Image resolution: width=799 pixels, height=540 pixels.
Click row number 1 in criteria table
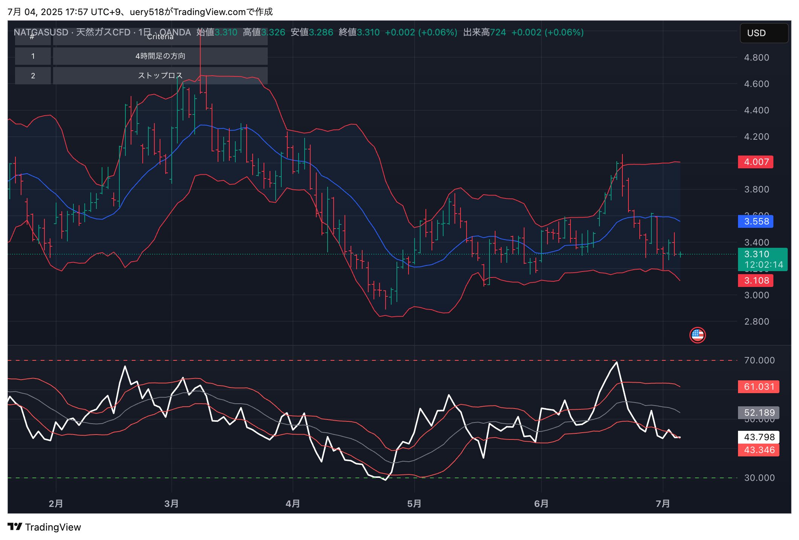(x=33, y=56)
